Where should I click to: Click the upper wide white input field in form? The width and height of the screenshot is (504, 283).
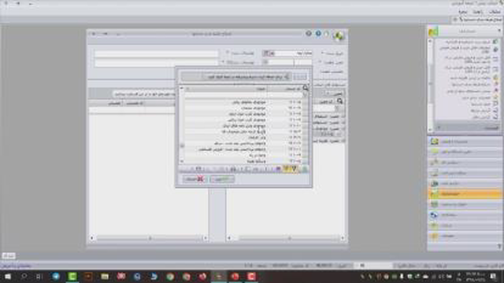click(x=156, y=53)
